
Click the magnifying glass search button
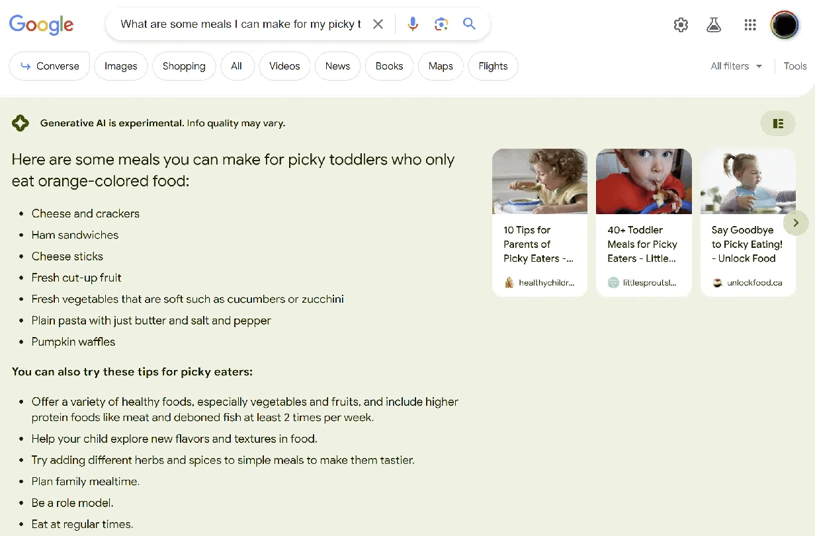(x=469, y=24)
